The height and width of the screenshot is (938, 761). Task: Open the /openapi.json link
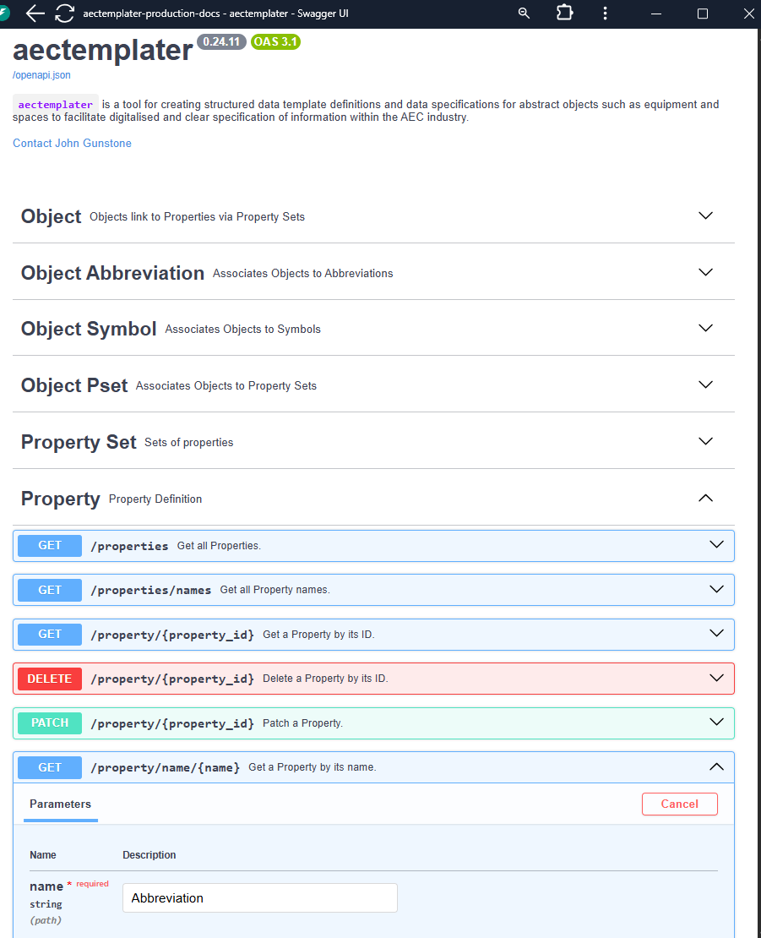tap(41, 75)
